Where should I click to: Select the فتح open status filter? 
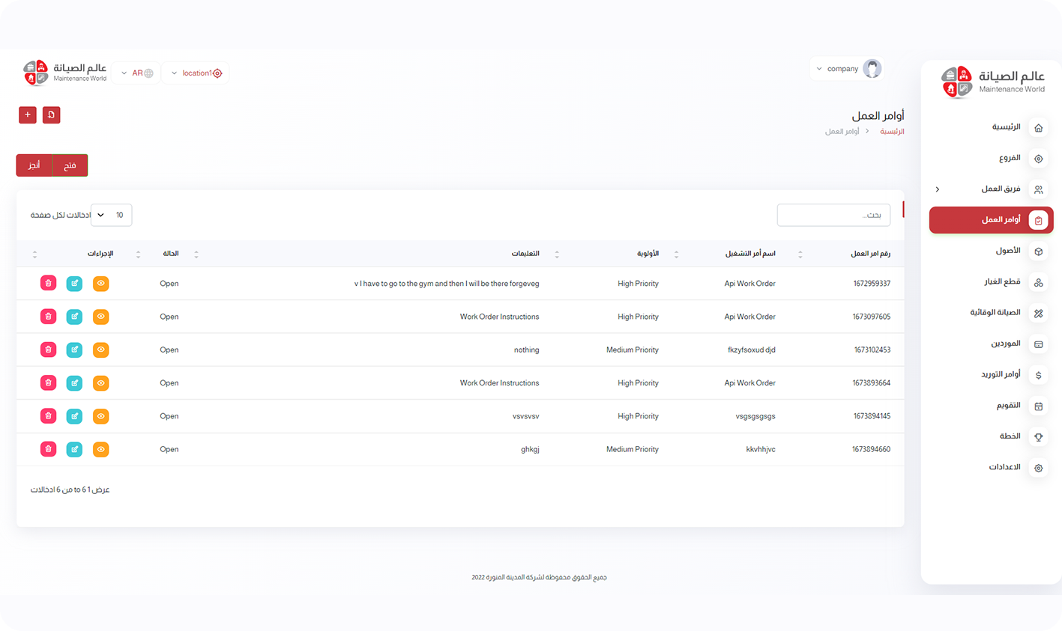click(x=70, y=165)
